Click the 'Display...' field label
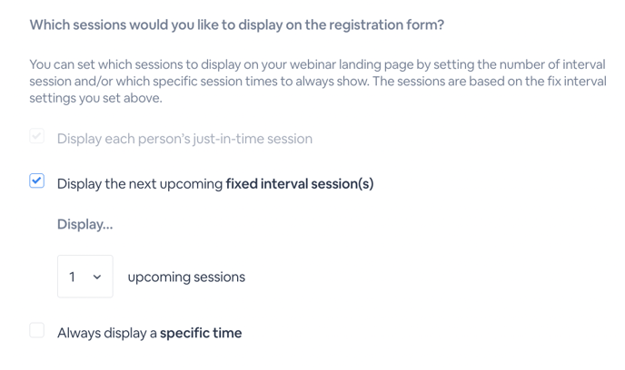 [x=85, y=224]
